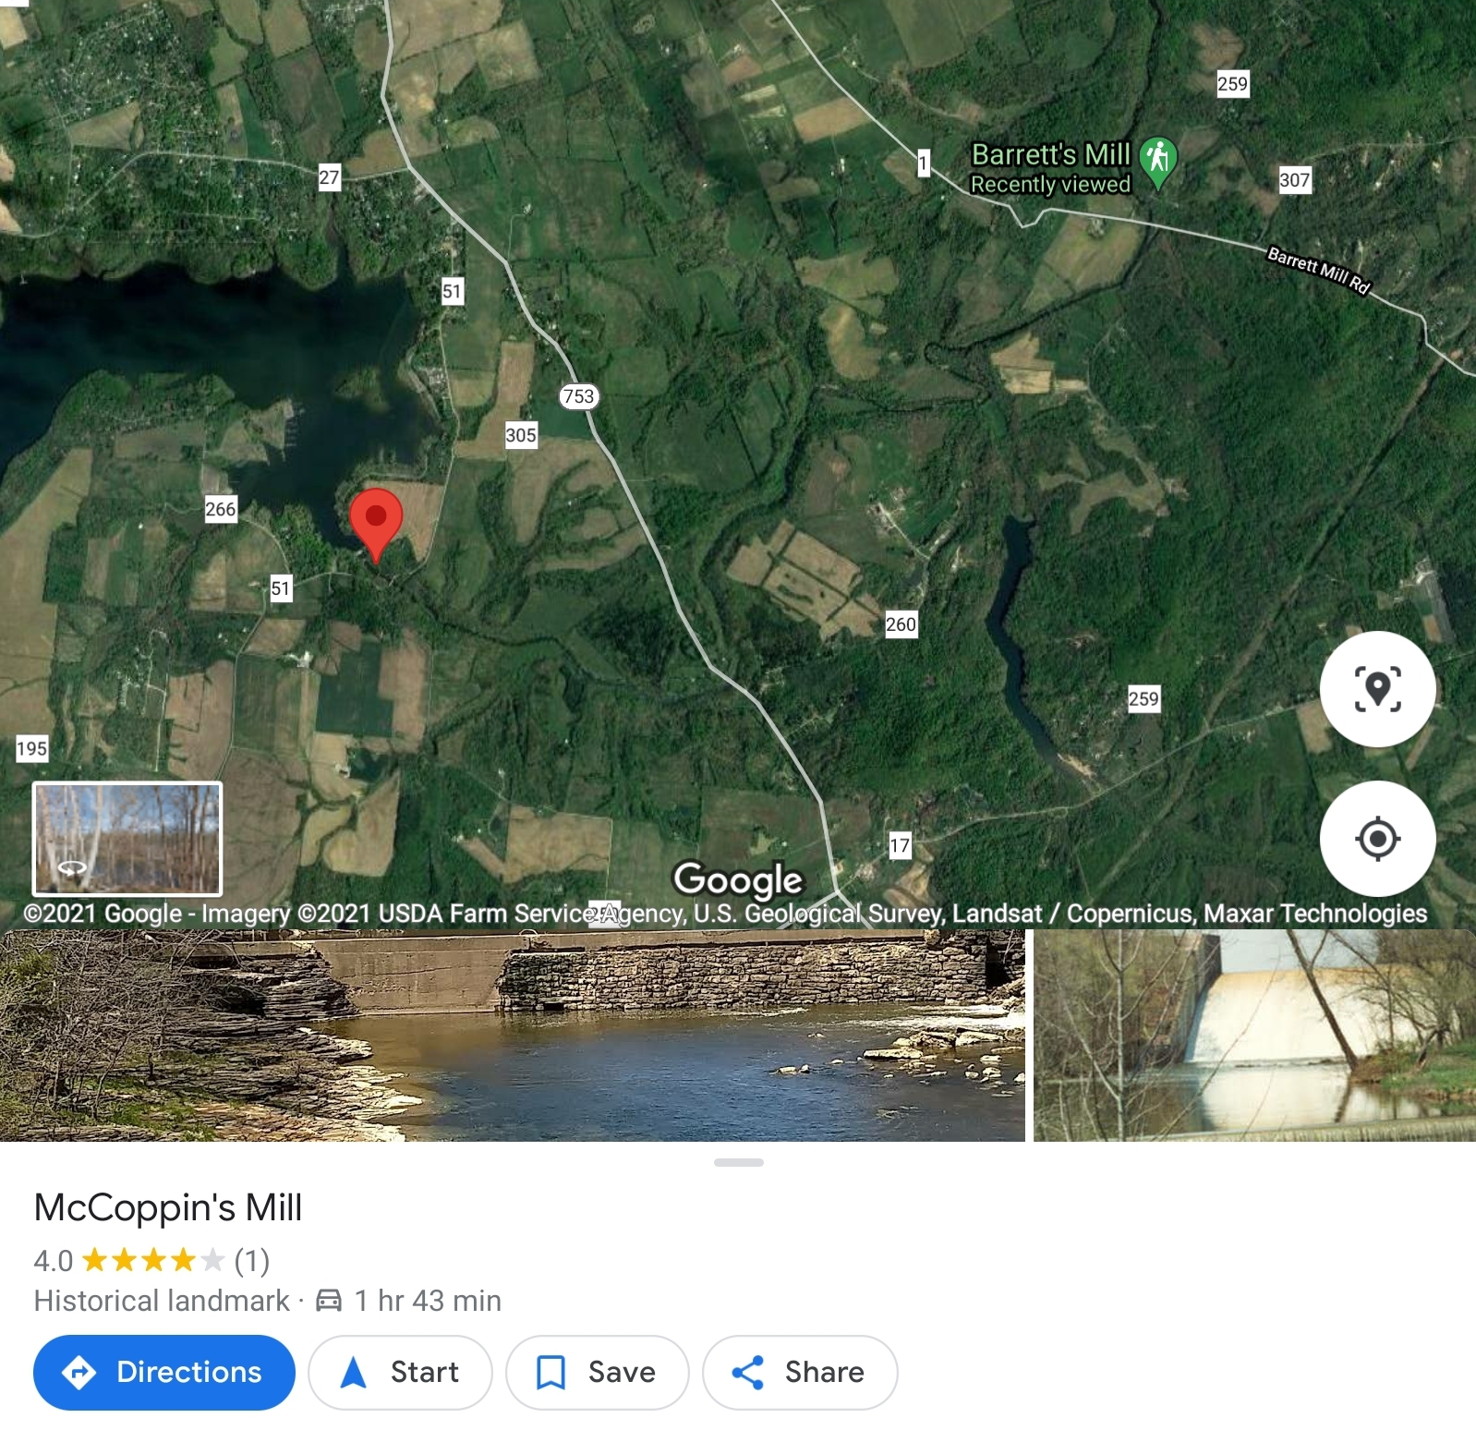Select the McCoppin's Mill title
The image size is (1476, 1442).
168,1207
